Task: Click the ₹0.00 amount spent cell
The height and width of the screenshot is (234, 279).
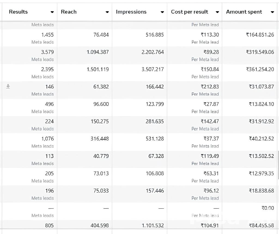Action: coord(268,208)
